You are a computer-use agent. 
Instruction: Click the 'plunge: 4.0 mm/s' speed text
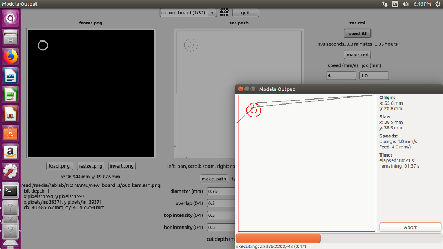pyautogui.click(x=398, y=142)
